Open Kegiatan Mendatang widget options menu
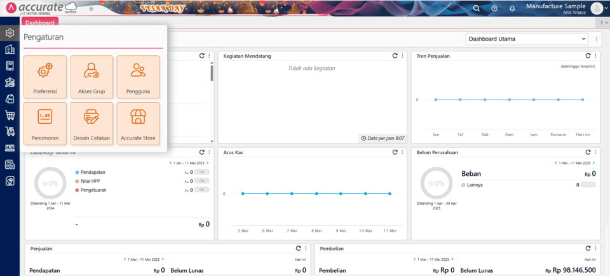Image resolution: width=610 pixels, height=276 pixels. 402,56
